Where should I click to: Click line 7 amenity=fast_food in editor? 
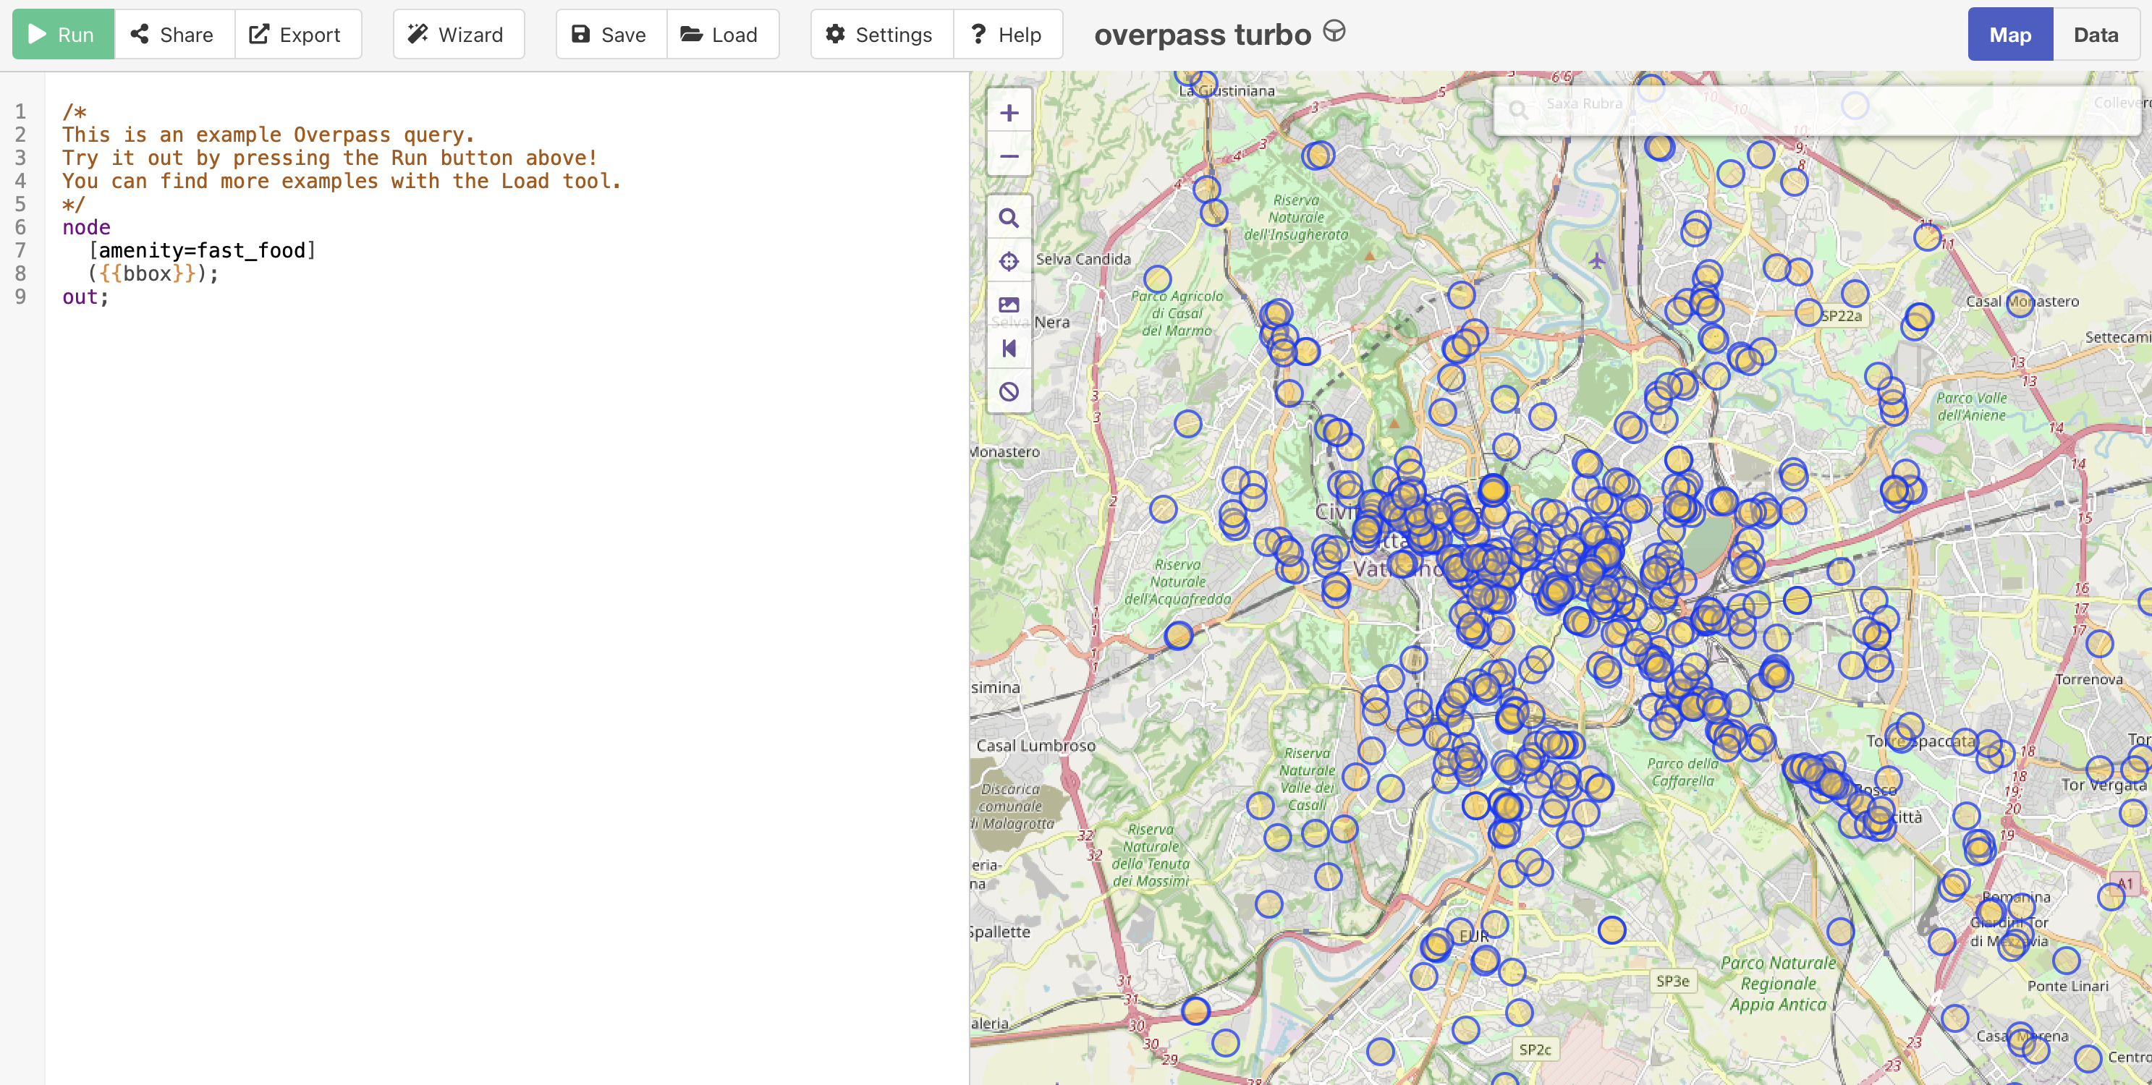[202, 250]
